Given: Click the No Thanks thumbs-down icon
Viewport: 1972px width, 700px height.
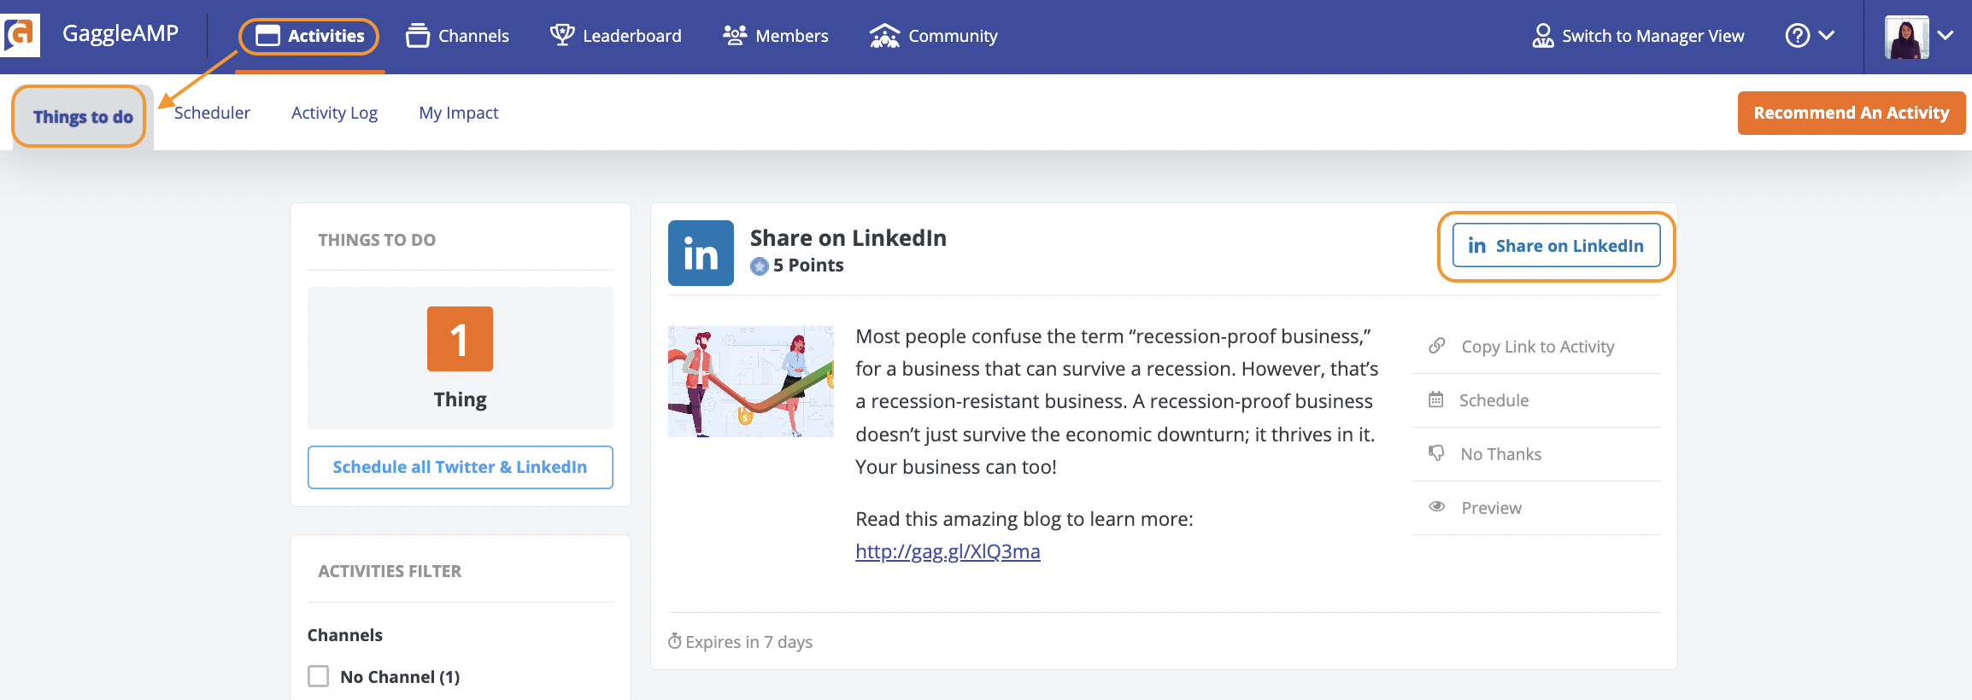Looking at the screenshot, I should click(x=1436, y=452).
